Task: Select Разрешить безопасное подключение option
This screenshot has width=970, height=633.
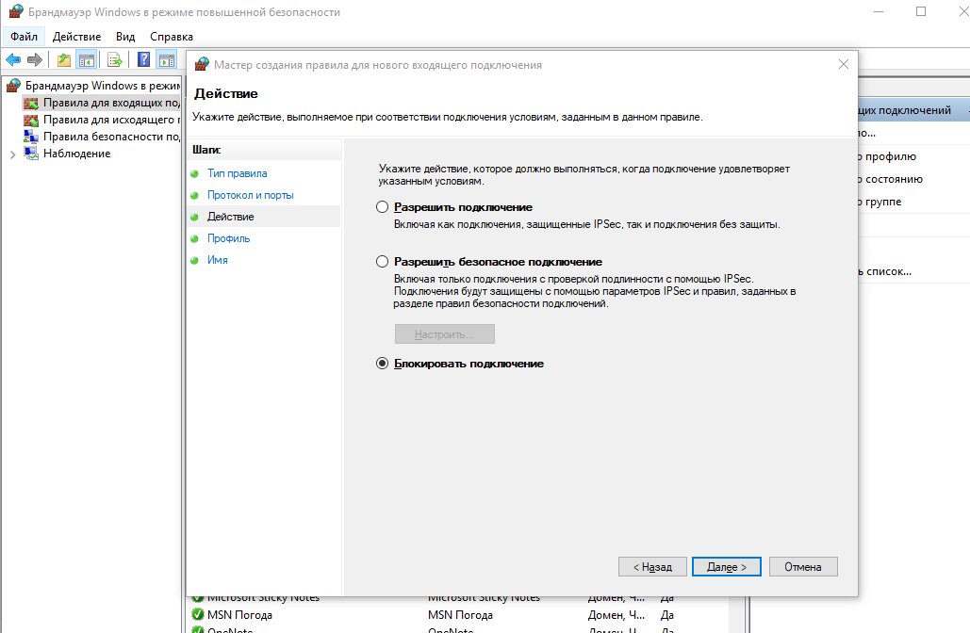Action: coord(383,262)
